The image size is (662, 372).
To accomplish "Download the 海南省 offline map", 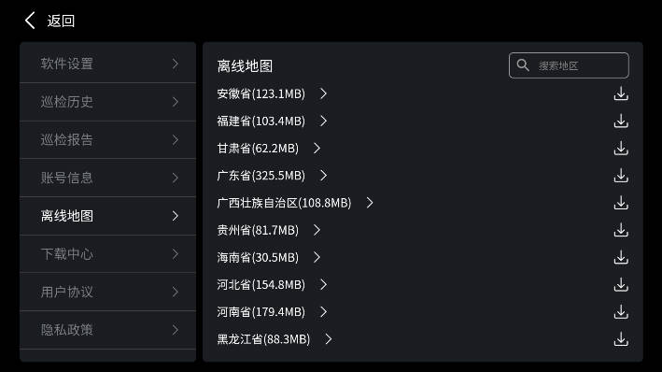I will (x=621, y=257).
